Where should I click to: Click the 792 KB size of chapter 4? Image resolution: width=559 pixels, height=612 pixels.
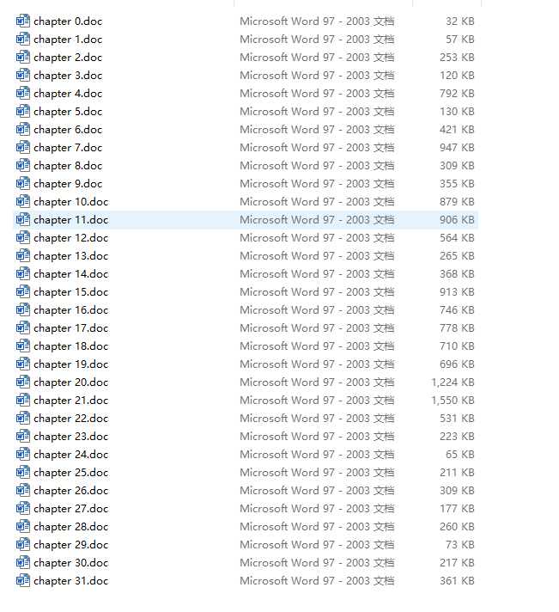(x=458, y=94)
